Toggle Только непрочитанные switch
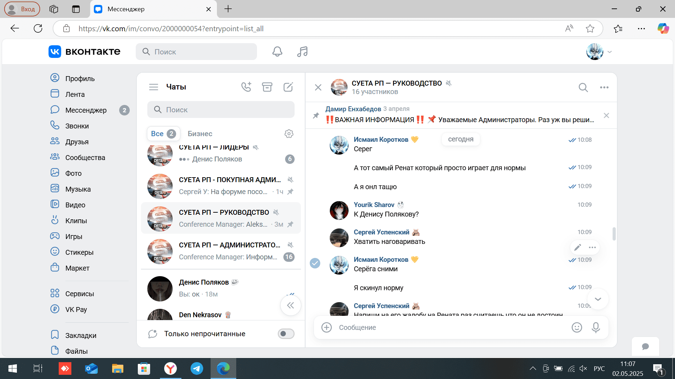 pyautogui.click(x=286, y=334)
